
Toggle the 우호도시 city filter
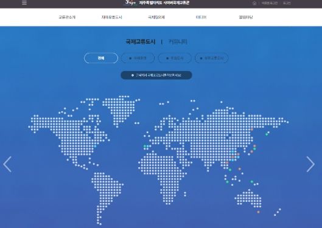pos(175,58)
